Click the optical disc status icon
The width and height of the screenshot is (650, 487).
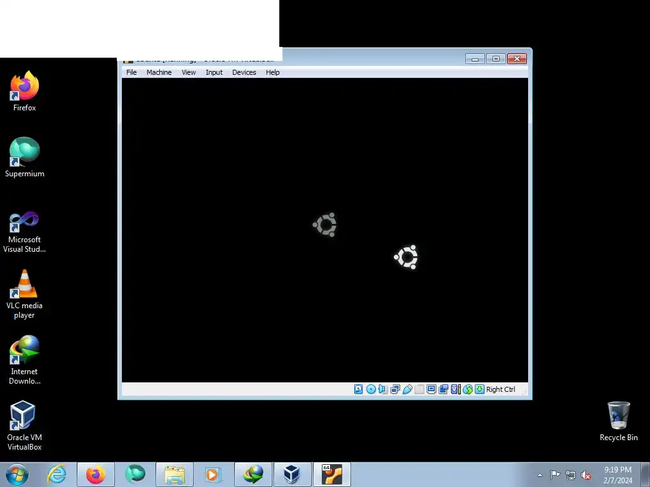[x=371, y=389]
